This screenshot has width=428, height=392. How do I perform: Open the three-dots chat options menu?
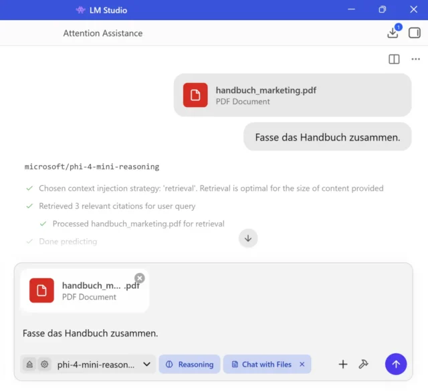(x=415, y=59)
